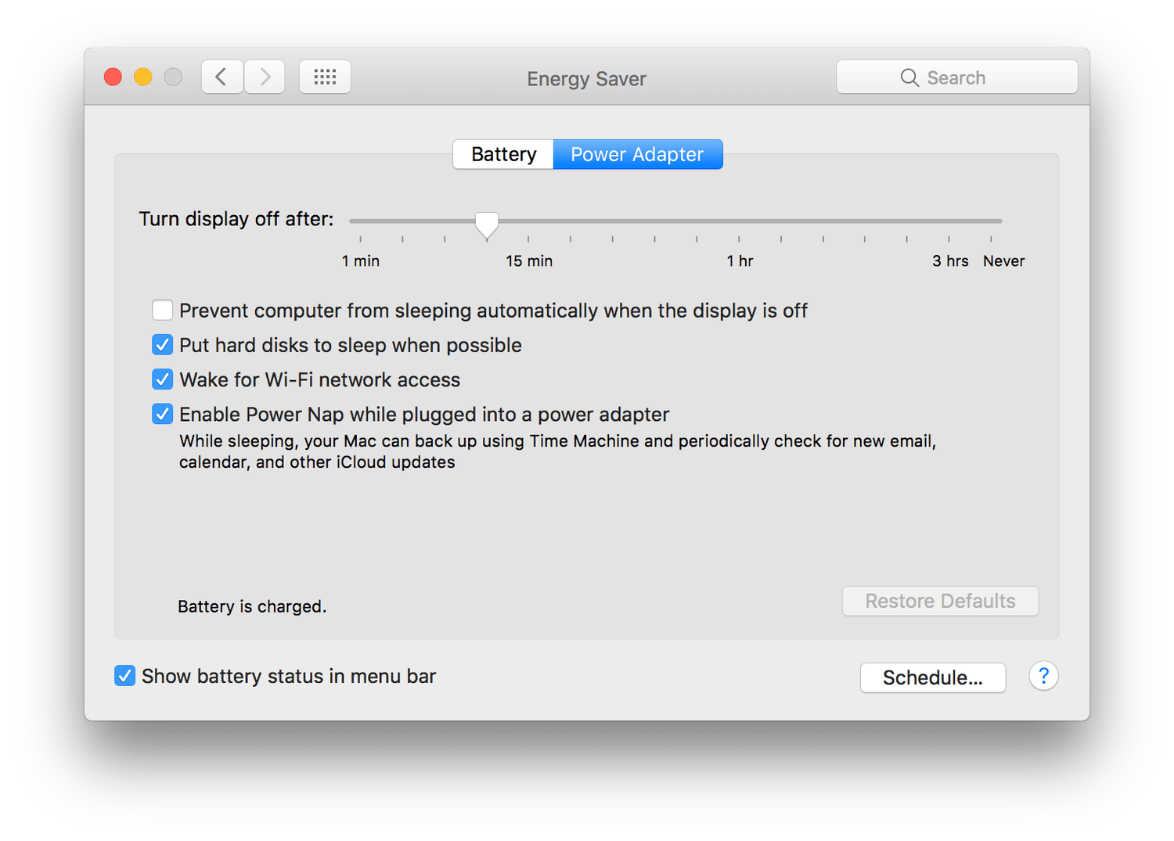Click the 'Turn display off after:' label
1174x841 pixels.
pos(236,219)
